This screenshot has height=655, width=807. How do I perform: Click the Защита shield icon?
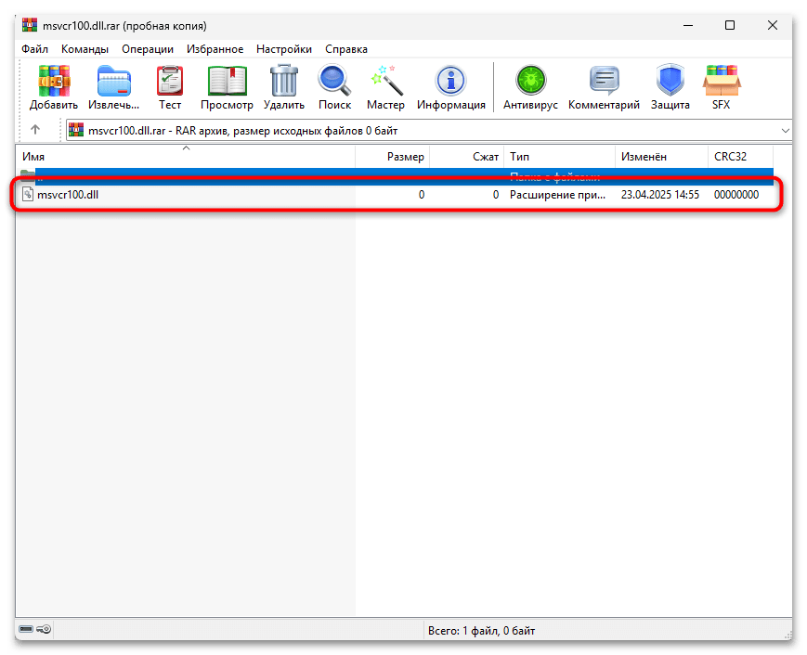(x=670, y=80)
